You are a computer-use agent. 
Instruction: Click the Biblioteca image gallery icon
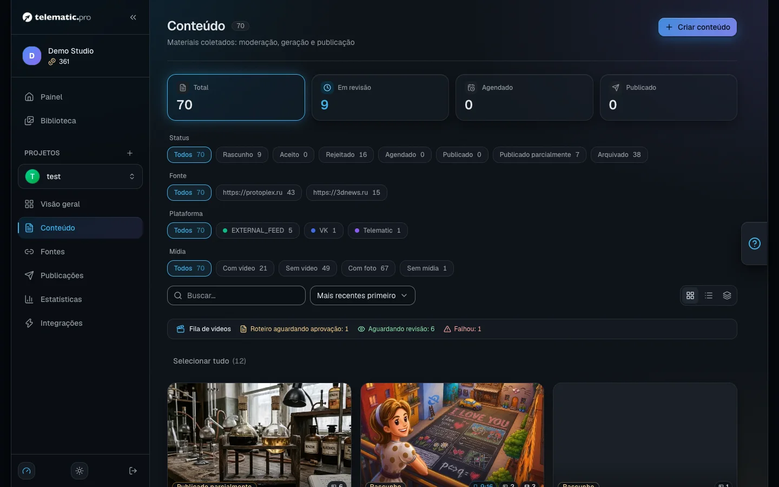click(29, 121)
